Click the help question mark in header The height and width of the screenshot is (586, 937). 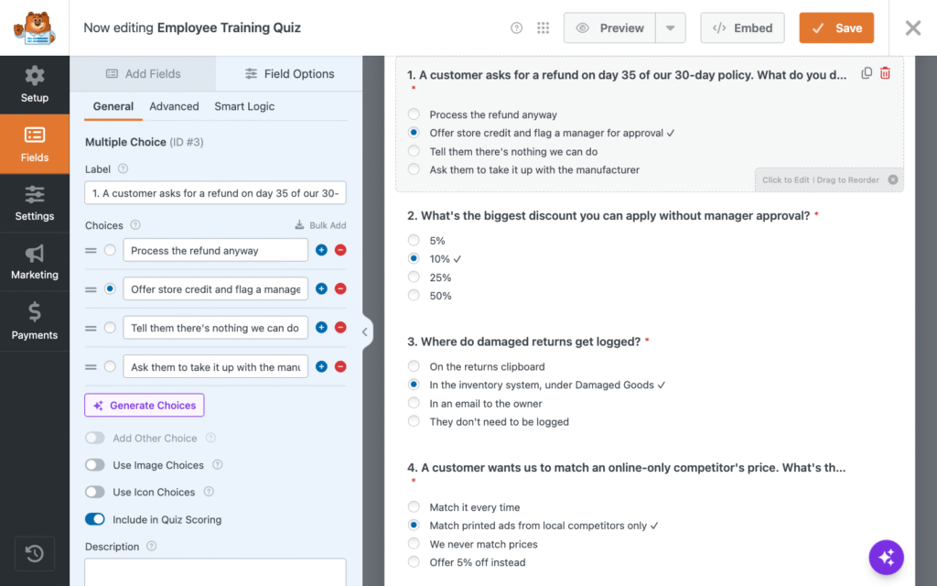516,28
